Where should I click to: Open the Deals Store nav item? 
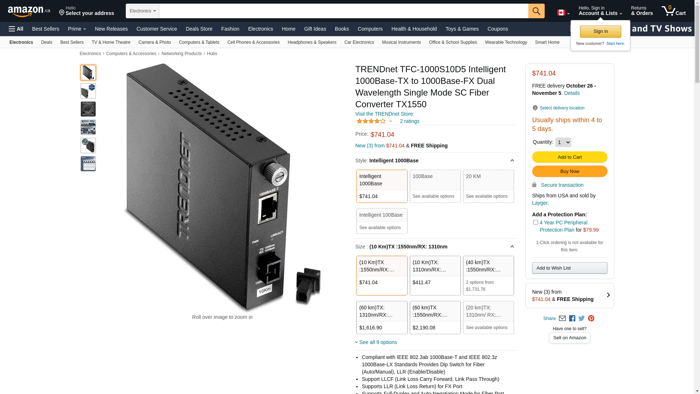coord(199,29)
